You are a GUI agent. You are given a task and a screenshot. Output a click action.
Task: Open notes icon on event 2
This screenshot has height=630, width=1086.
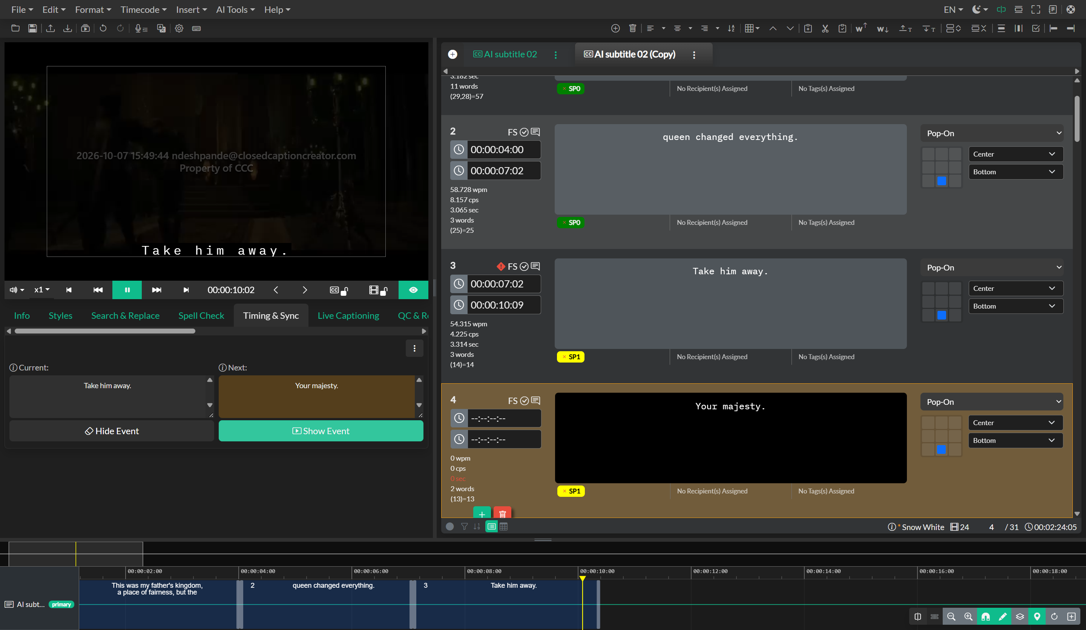536,132
